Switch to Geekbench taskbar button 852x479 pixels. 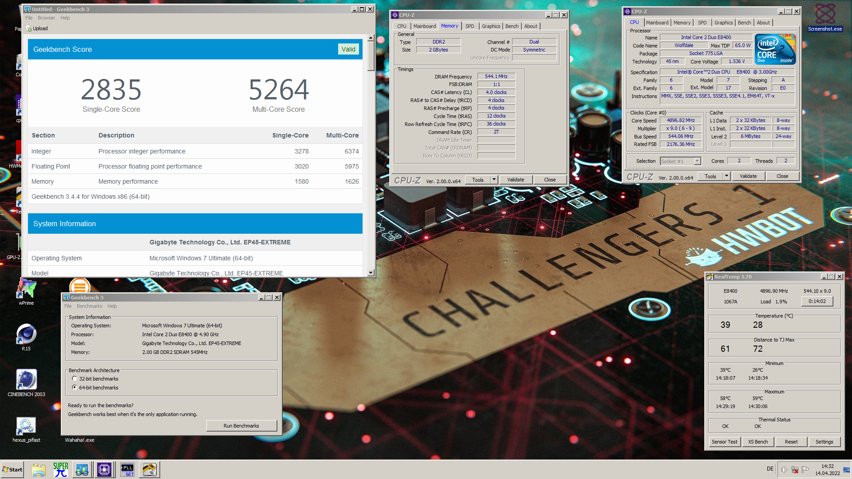[82, 470]
